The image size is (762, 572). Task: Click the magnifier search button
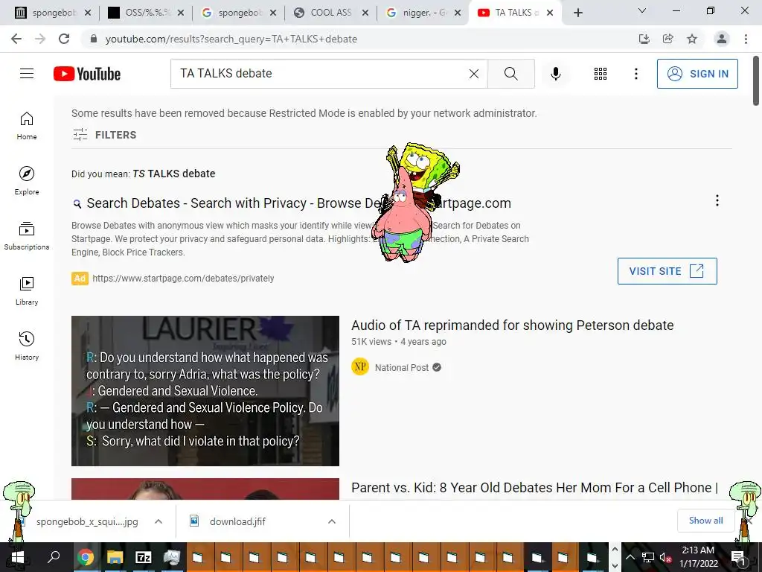tap(510, 74)
